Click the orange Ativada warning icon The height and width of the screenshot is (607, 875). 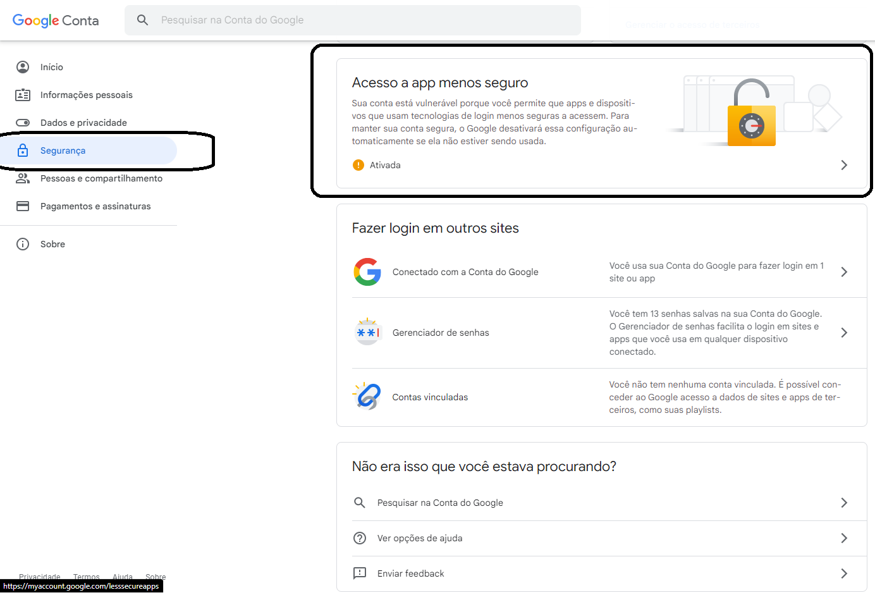click(x=358, y=165)
